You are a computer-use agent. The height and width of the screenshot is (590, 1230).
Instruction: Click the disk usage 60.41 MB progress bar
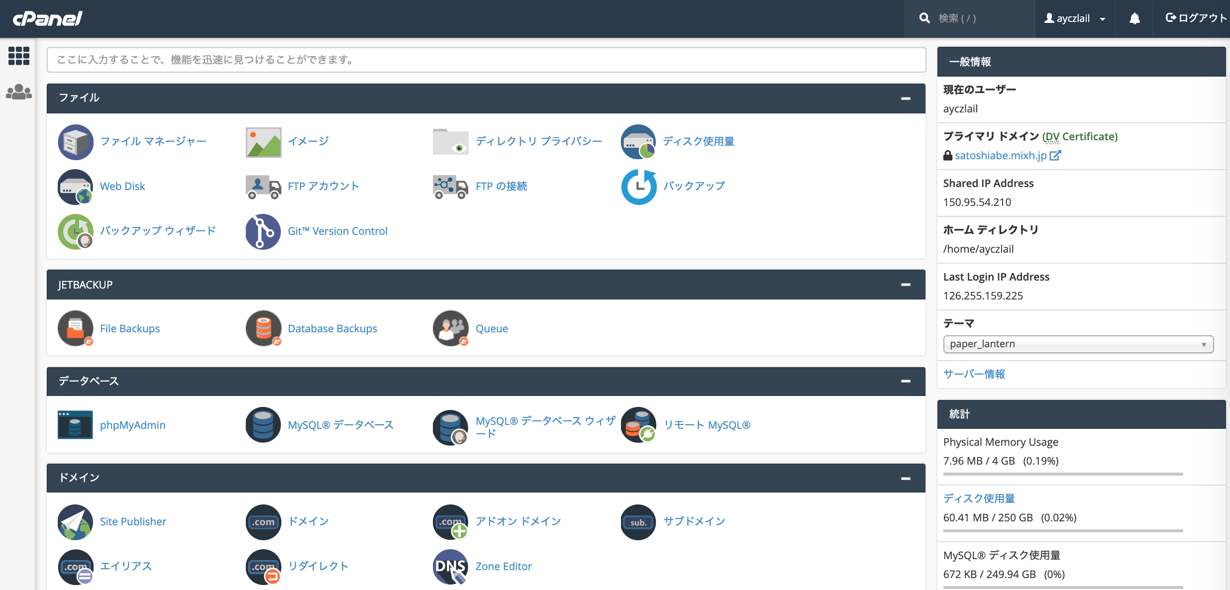(x=1063, y=531)
